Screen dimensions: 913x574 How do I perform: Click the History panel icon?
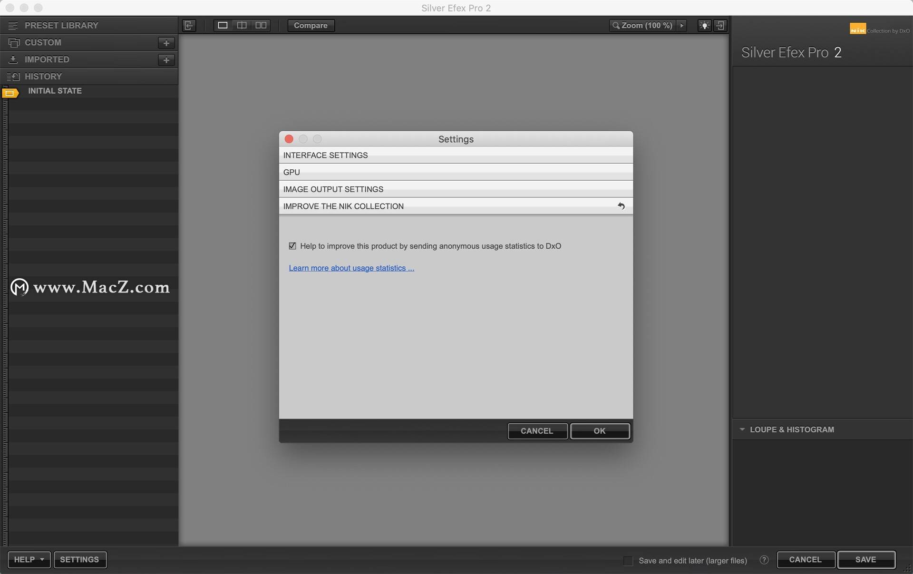click(x=13, y=77)
